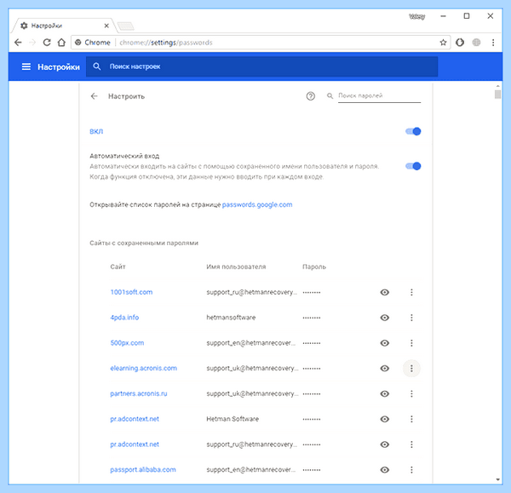This screenshot has width=511, height=493.
Task: Open the hamburger menu beside Настройки
Action: click(26, 66)
